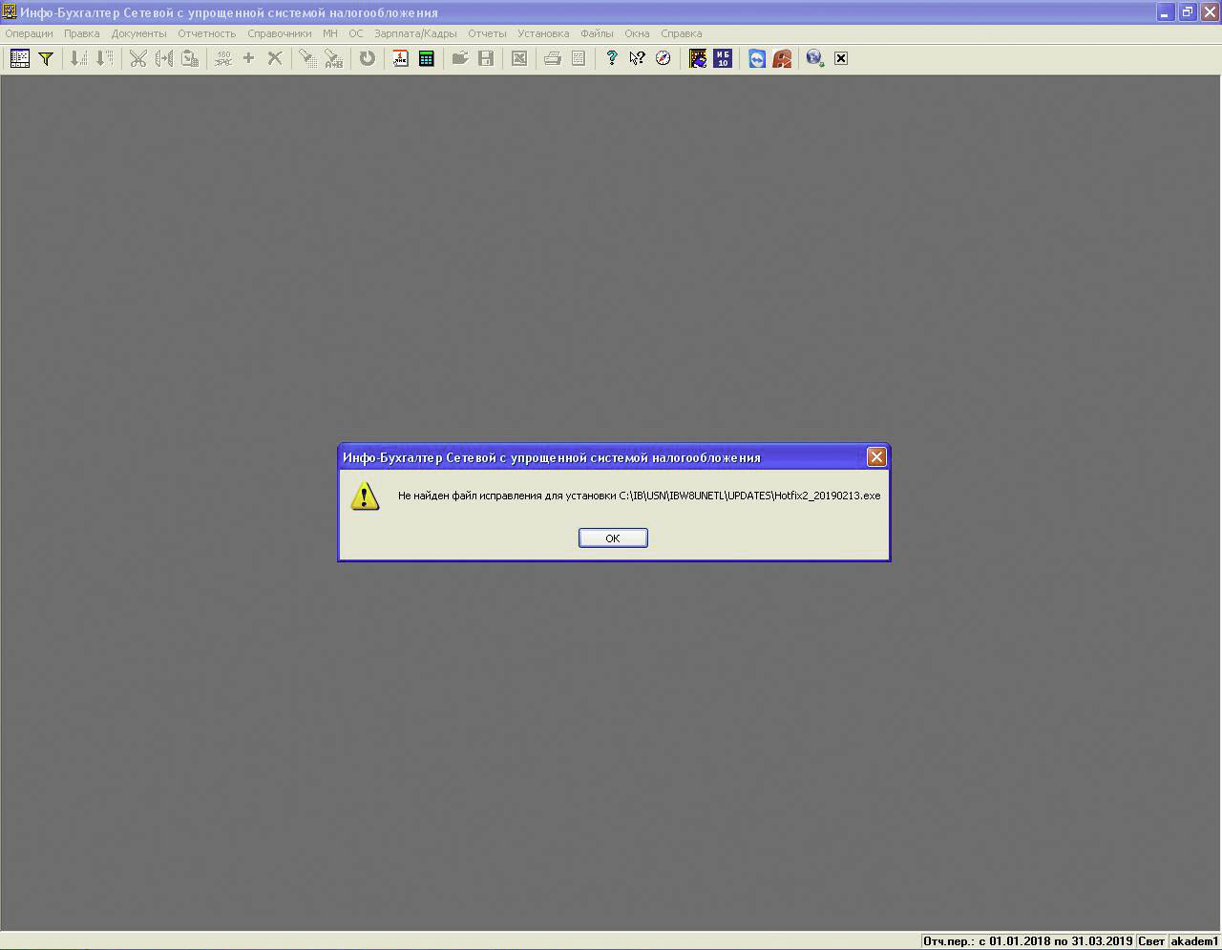Open the Справочники menu
The width and height of the screenshot is (1222, 950).
[x=280, y=33]
